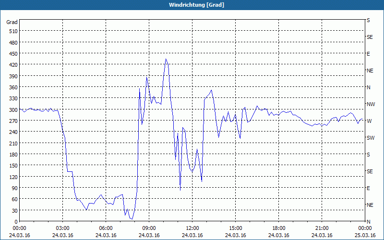This screenshot has width=384, height=240.
Task: Click the highest peak of the blue line
Action: click(166, 59)
